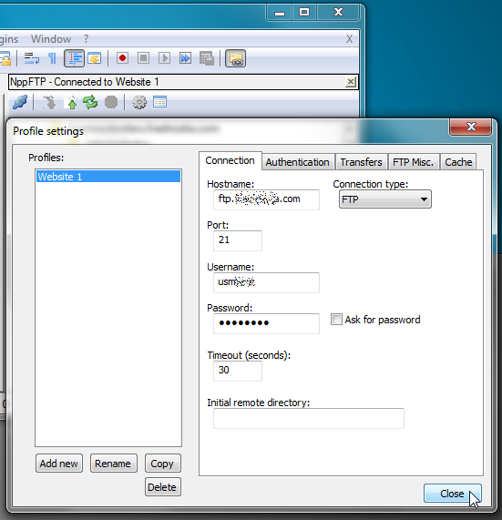Click the show all characters pilcrow icon

[52, 58]
